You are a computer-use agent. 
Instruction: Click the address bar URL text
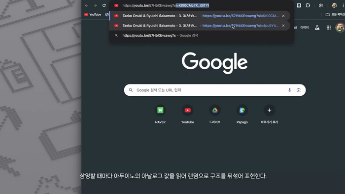tap(166, 5)
